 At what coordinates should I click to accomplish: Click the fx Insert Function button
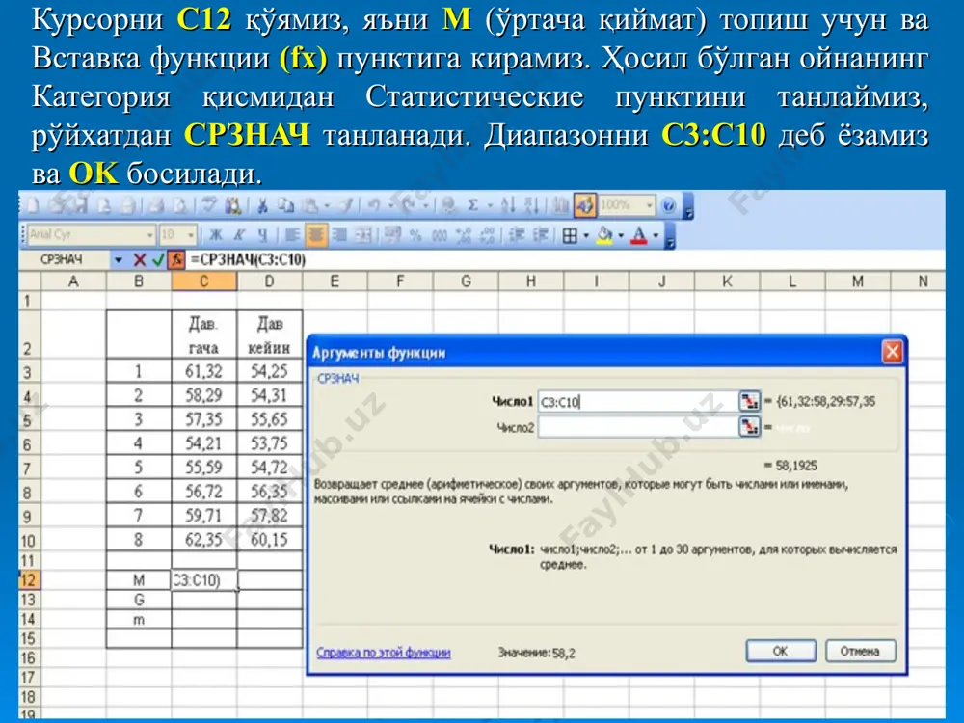point(177,260)
